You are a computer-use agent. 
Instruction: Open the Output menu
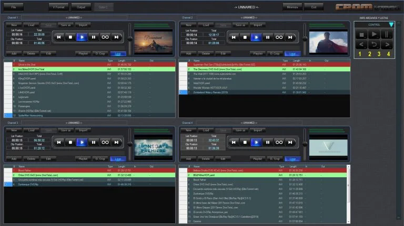(x=81, y=7)
